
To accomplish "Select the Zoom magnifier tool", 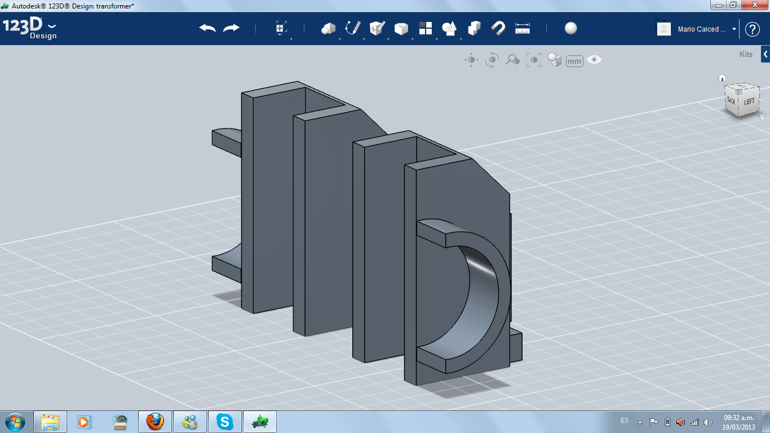I will pos(512,60).
